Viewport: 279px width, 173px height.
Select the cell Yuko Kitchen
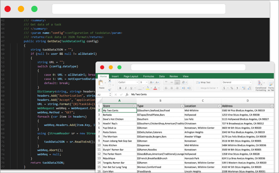[119, 145]
